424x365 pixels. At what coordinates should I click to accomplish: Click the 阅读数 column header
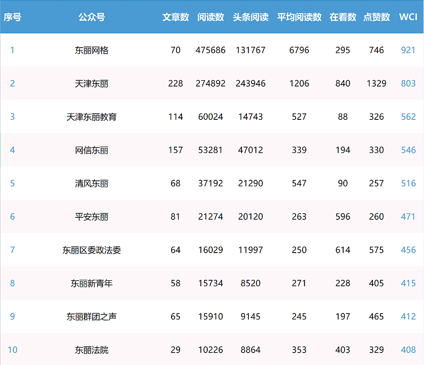point(211,17)
